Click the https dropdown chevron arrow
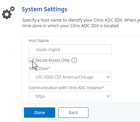The height and width of the screenshot is (122, 140). pos(108,96)
